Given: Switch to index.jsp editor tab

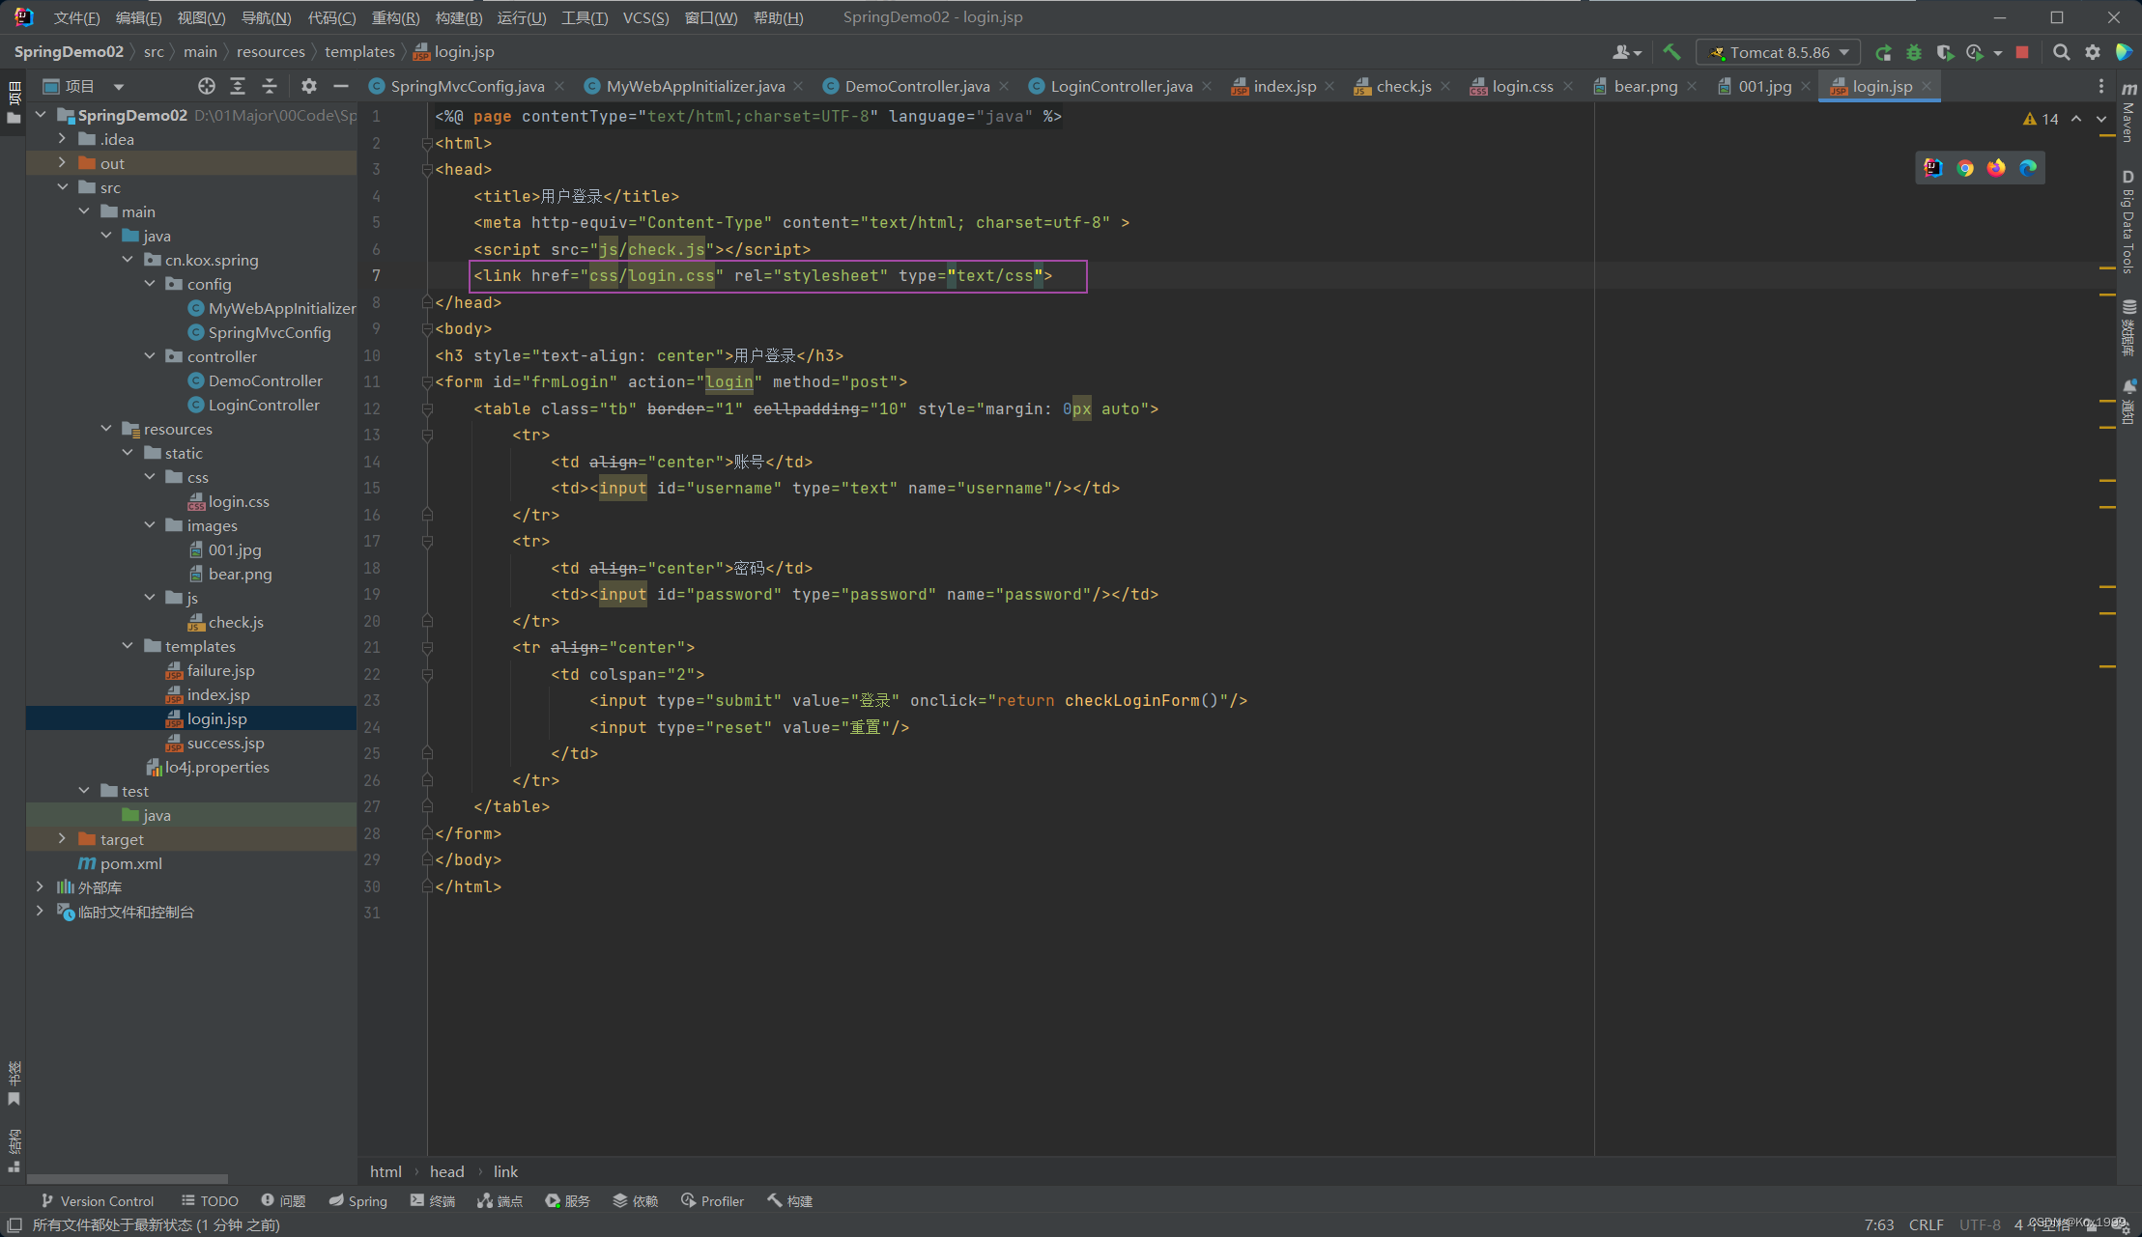Looking at the screenshot, I should tap(1284, 86).
